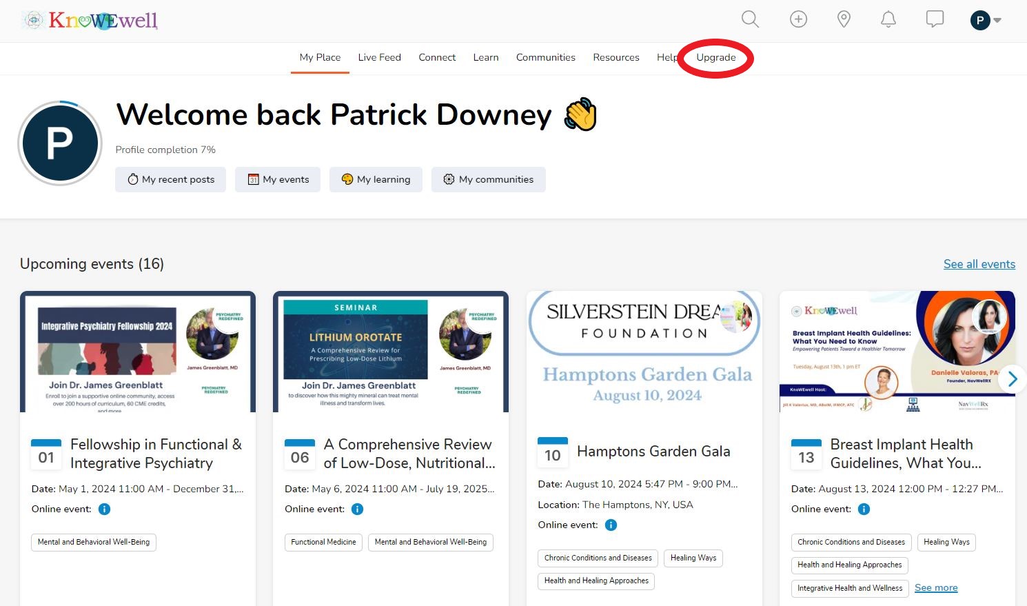Viewport: 1027px width, 606px height.
Task: Click 06 date badge on Comprehensive Review card
Action: tap(300, 455)
